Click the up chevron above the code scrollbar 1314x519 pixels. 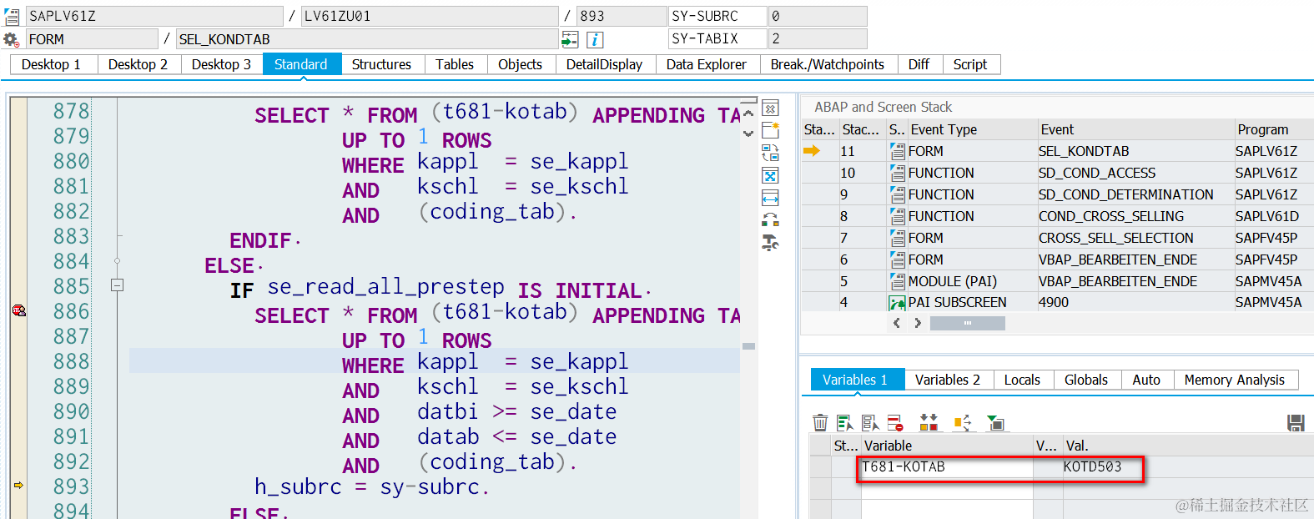(x=748, y=113)
